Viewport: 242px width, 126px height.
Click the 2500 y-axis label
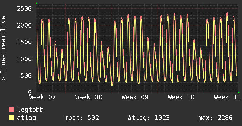pyautogui.click(x=24, y=8)
